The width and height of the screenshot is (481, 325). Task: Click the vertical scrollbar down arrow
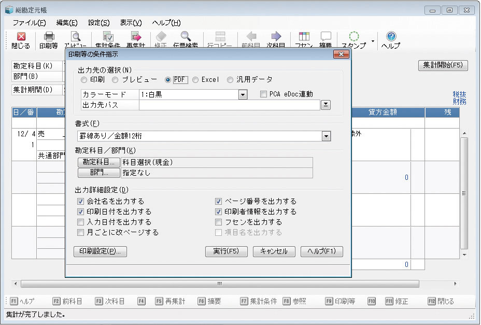(464, 255)
